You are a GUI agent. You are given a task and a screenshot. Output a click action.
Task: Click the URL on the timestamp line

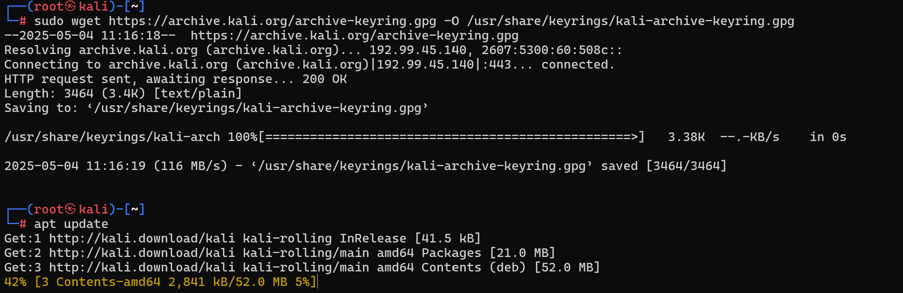pos(355,36)
